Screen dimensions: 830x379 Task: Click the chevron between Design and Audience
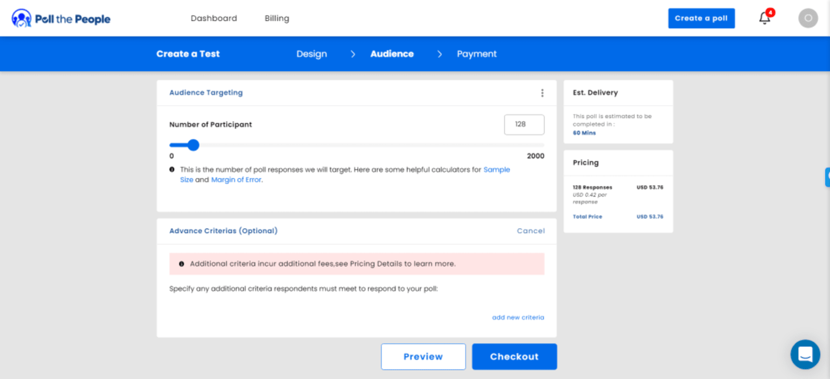[353, 54]
